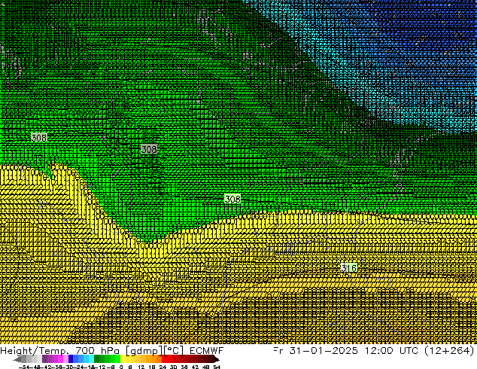Click the '-54' legend value
The width and height of the screenshot is (477, 369).
25,367
